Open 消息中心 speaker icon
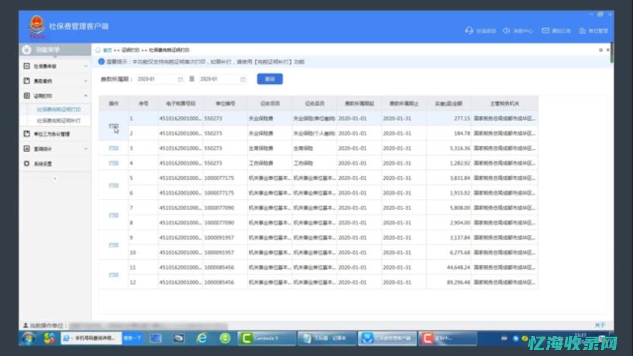The image size is (633, 356). 506,30
